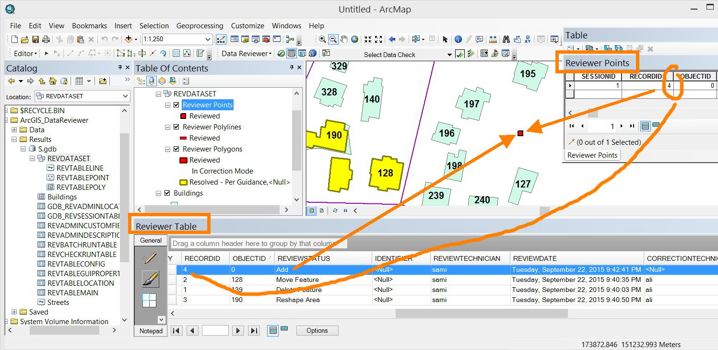The width and height of the screenshot is (718, 350).
Task: Expand the Data folder in Catalog
Action: (x=14, y=130)
